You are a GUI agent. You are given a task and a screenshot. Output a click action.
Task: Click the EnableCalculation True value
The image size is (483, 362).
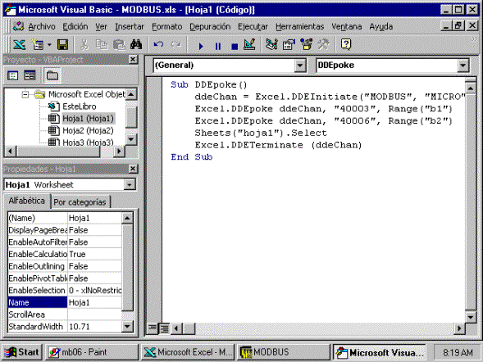tap(94, 254)
